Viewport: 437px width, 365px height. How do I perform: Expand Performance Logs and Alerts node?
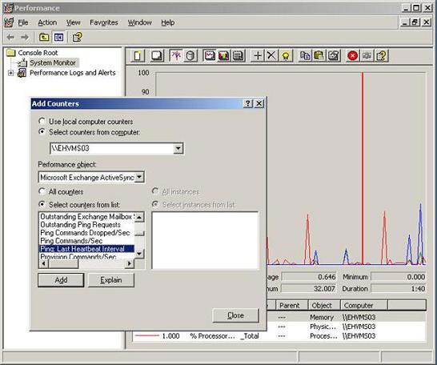pyautogui.click(x=10, y=73)
